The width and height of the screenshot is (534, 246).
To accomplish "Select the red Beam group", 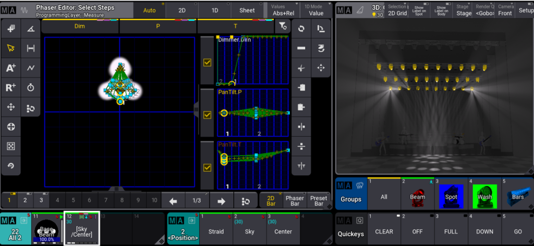I will (417, 196).
